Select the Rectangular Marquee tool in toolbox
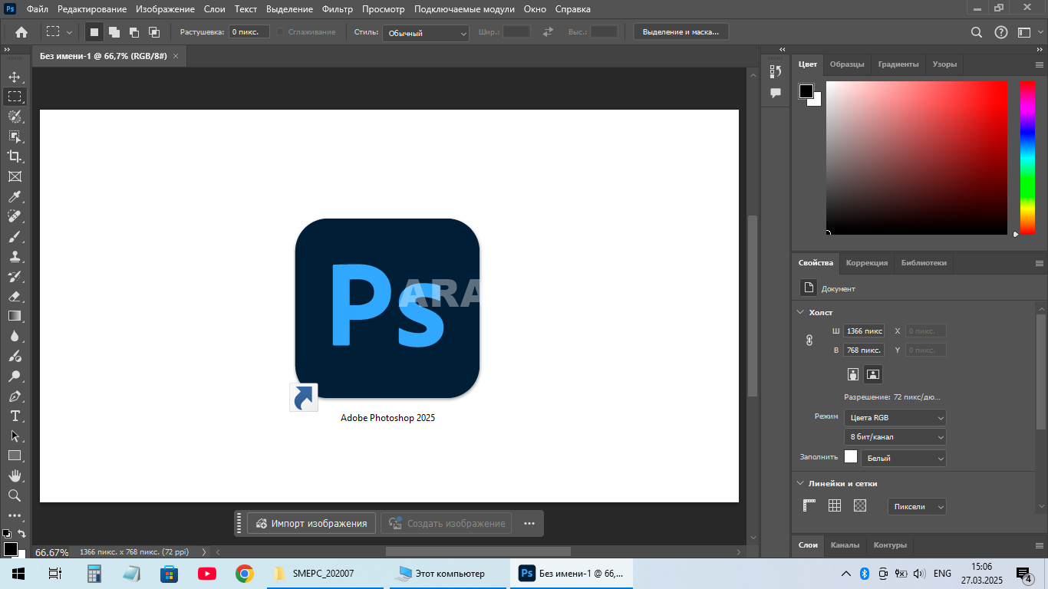Screen dimensions: 1048x589 coord(15,97)
